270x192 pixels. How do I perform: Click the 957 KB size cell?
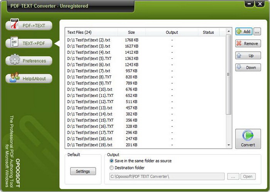[132, 71]
